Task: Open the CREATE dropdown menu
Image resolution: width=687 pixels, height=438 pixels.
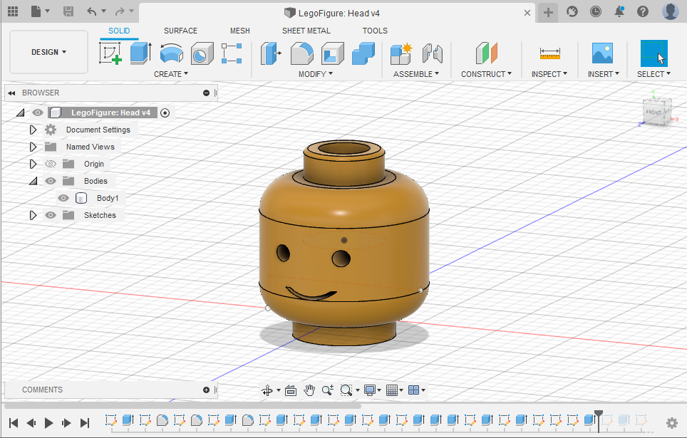Action: (171, 74)
